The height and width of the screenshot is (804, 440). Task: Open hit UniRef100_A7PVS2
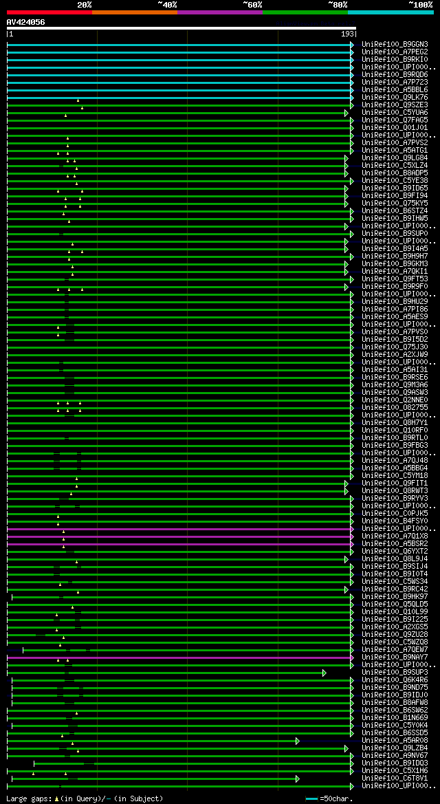[x=395, y=143]
